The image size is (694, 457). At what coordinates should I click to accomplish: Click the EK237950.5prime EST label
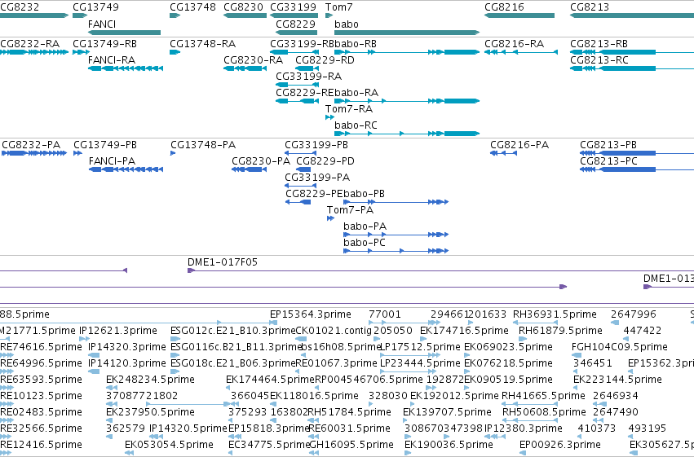[x=151, y=413]
